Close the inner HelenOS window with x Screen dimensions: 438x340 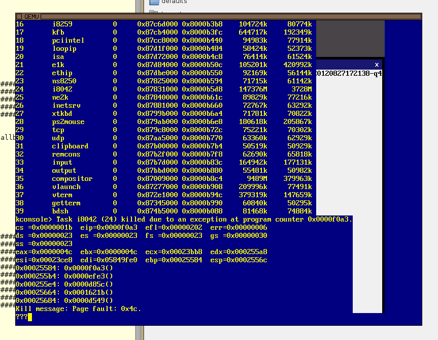click(x=377, y=65)
